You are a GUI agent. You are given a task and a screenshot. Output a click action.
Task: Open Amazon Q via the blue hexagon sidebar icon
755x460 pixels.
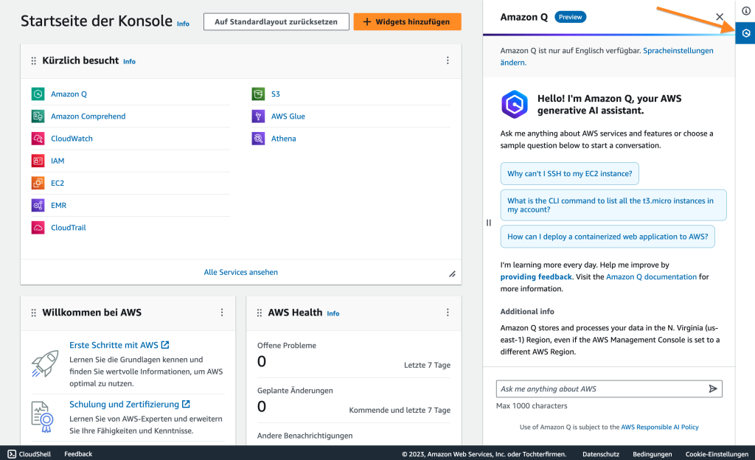747,32
